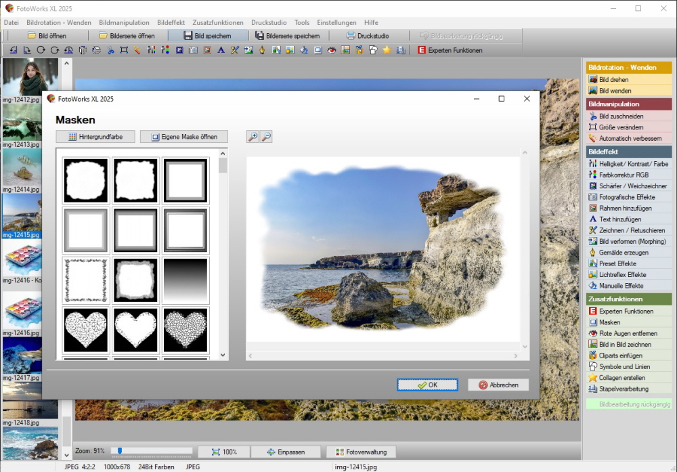
Task: Confirm the mask with OK
Action: click(427, 385)
